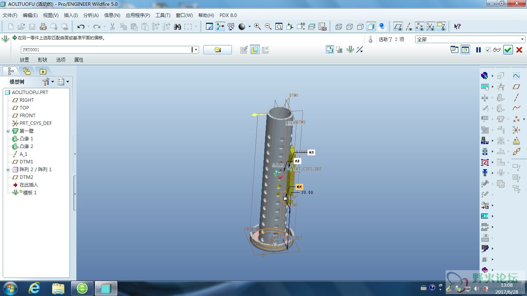Toggle annotation element display
This screenshot has width=527, height=296.
(441, 27)
